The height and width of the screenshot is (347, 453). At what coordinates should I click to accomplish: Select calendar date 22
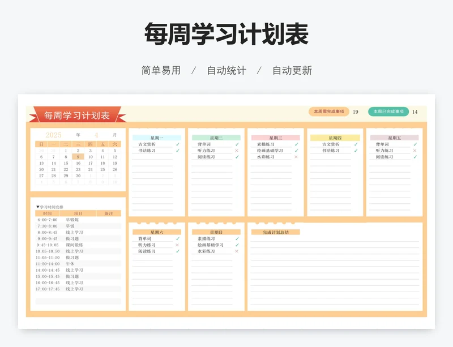[66, 169]
